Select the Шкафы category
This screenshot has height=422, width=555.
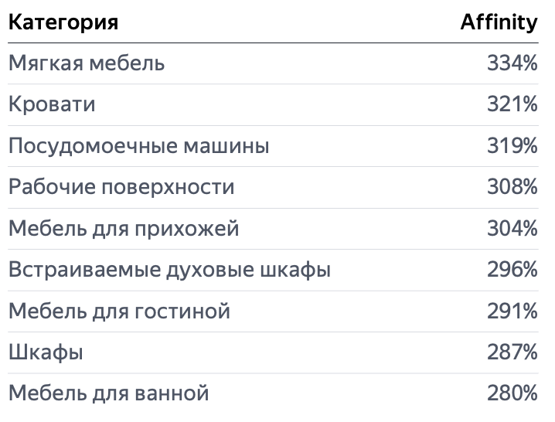pos(46,352)
